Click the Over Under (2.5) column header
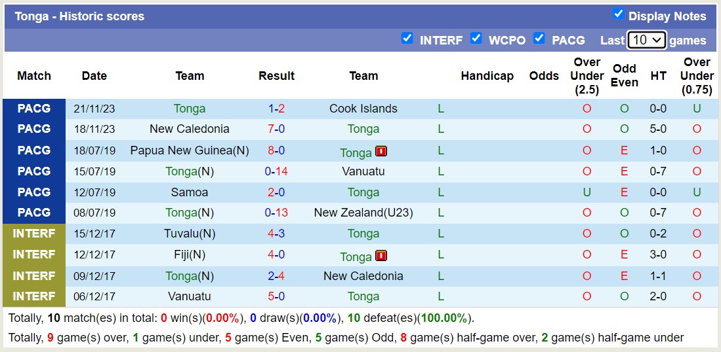The width and height of the screenshot is (721, 352). [x=587, y=76]
